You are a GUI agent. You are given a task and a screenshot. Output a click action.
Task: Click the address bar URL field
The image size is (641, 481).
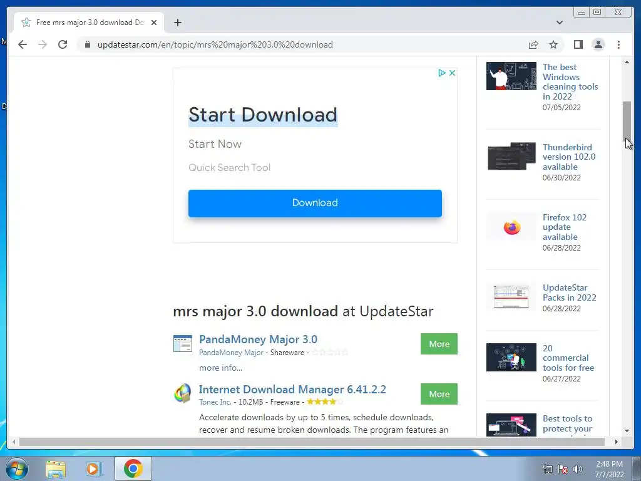tap(302, 44)
